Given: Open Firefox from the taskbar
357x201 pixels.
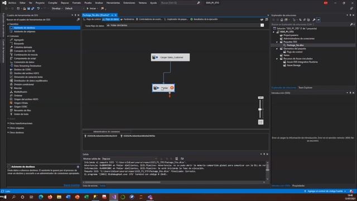Looking at the screenshot, I should coord(50,197).
